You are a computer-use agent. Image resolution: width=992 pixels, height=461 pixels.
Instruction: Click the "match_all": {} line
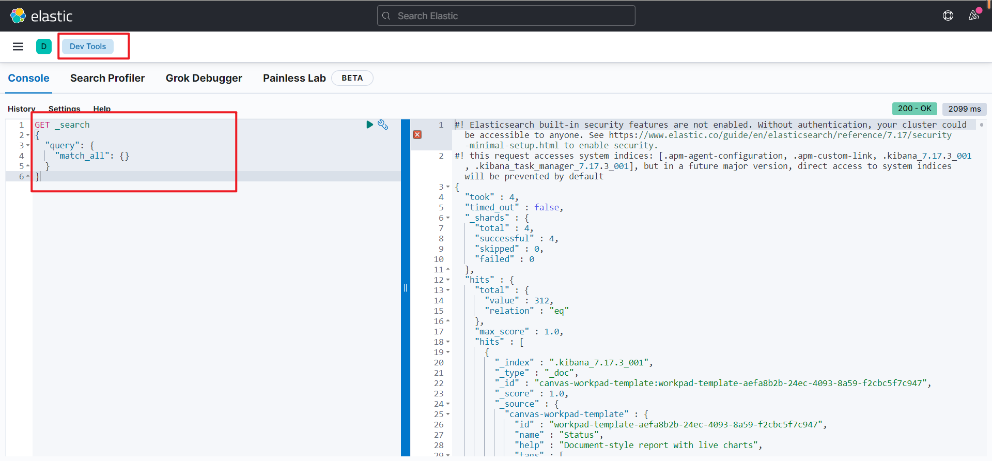92,156
